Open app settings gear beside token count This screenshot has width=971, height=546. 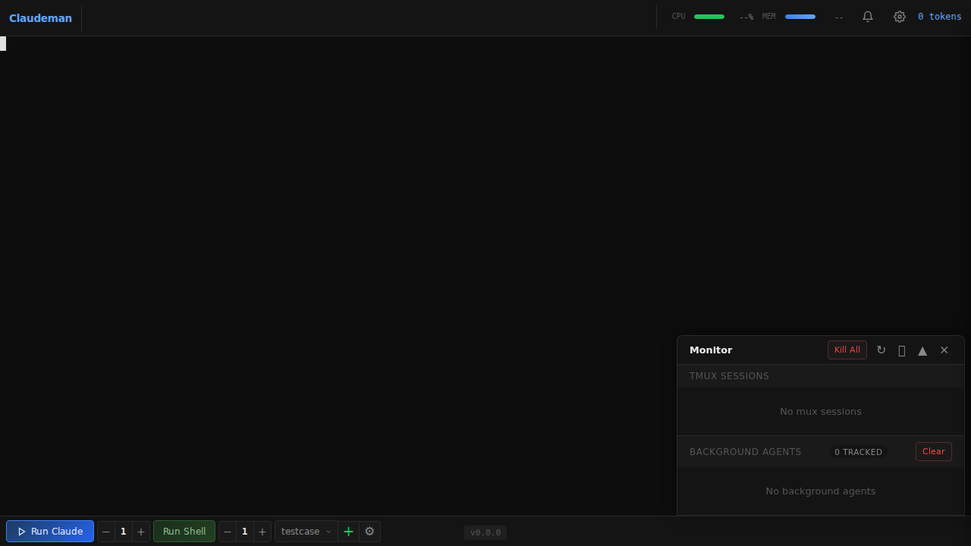900,17
